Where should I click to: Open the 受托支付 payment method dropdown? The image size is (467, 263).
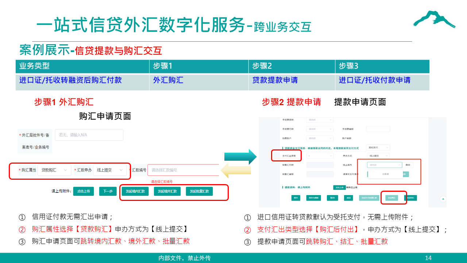378,148
